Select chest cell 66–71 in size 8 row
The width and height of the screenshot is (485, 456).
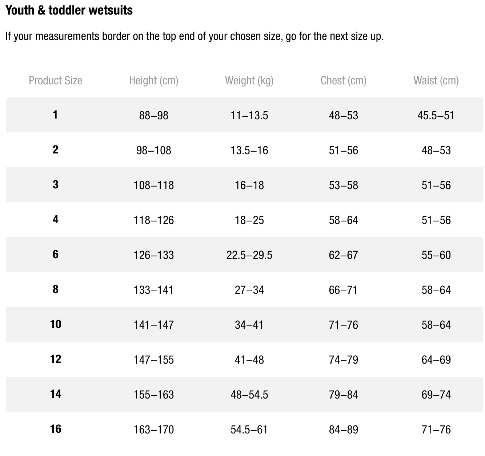(344, 290)
